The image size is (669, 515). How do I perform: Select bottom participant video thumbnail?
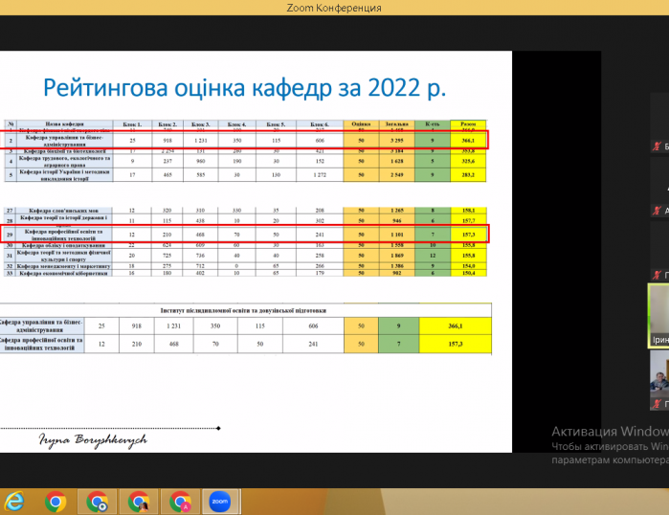coord(659,380)
